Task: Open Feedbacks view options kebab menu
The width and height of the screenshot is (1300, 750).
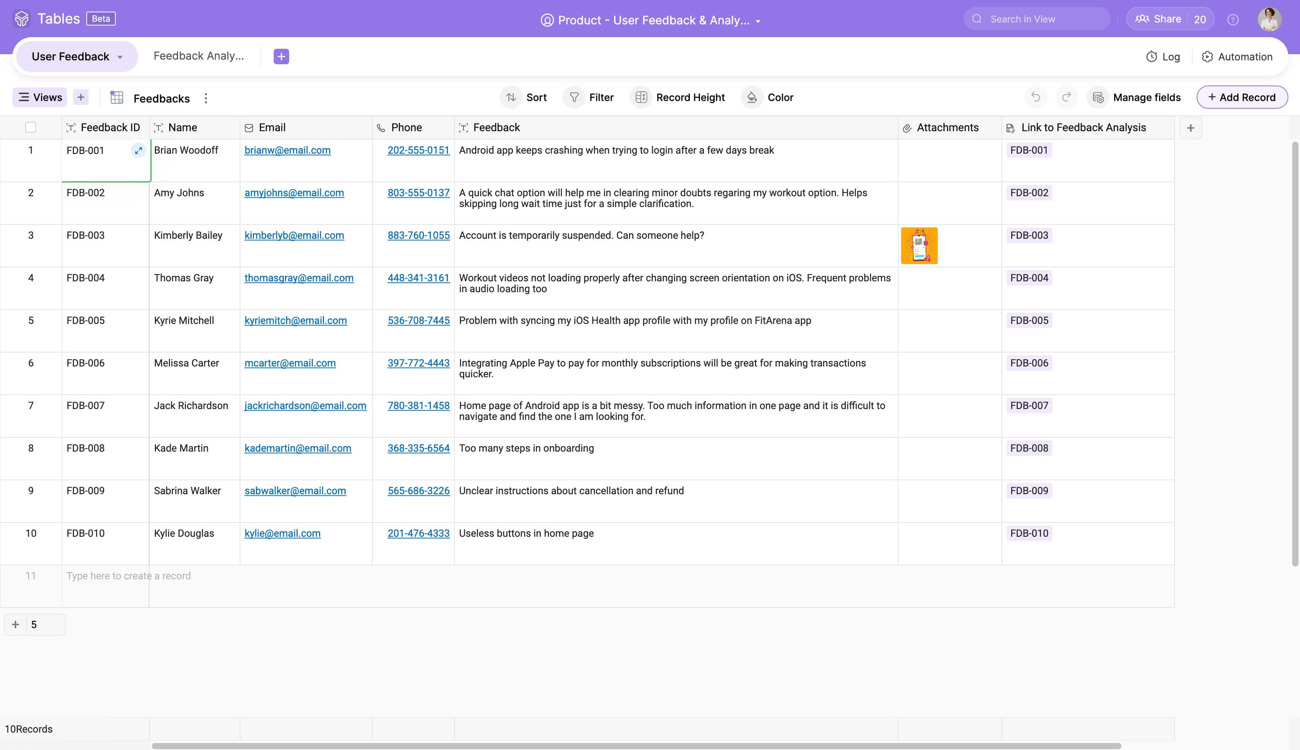Action: (206, 98)
